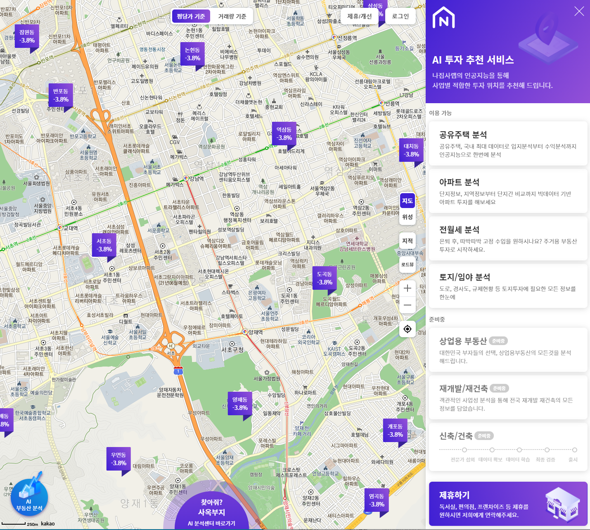The width and height of the screenshot is (590, 530).
Task: Open 공유주택 분석 card
Action: [x=508, y=143]
